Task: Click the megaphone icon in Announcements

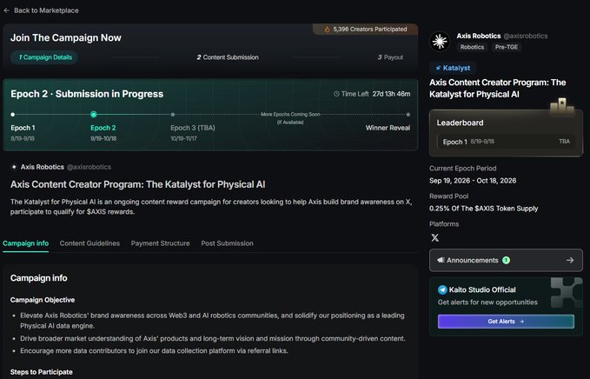Action: tap(441, 260)
